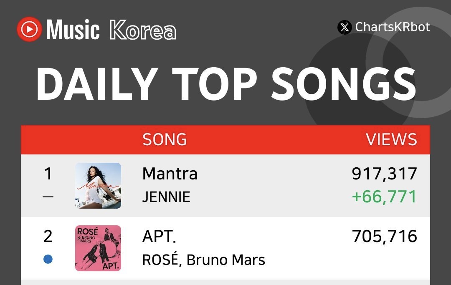This screenshot has width=451, height=285.
Task: Open the APT. album cover thumbnail
Action: pyautogui.click(x=98, y=248)
